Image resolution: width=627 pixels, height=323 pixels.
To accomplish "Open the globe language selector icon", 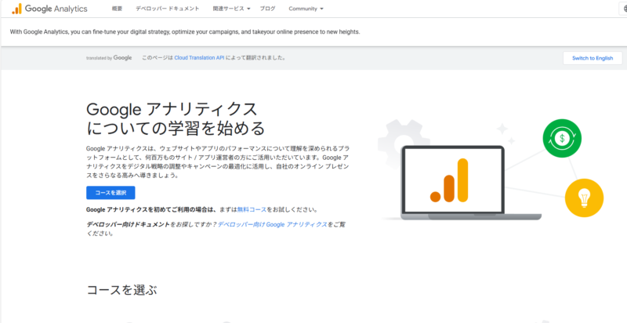I will tap(624, 9).
